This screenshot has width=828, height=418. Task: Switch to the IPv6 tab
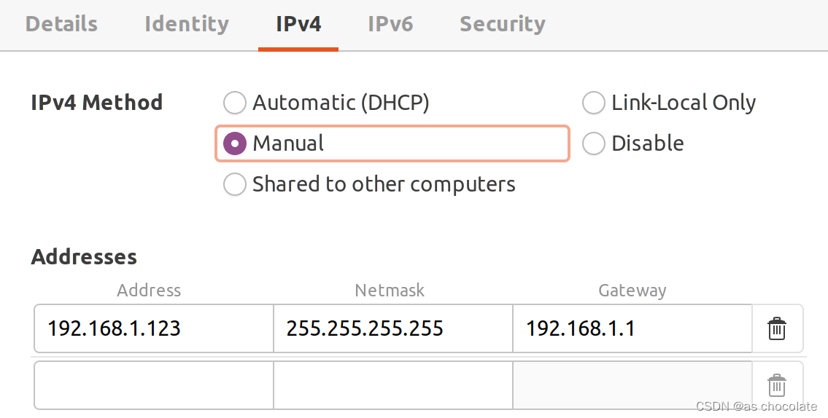390,24
